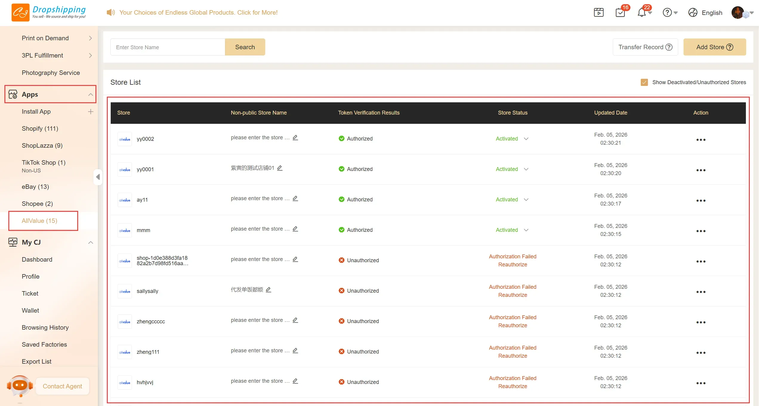Screen dimensions: 759x406
Task: Click Reauthorize link for zheng111 store
Action: coord(512,356)
